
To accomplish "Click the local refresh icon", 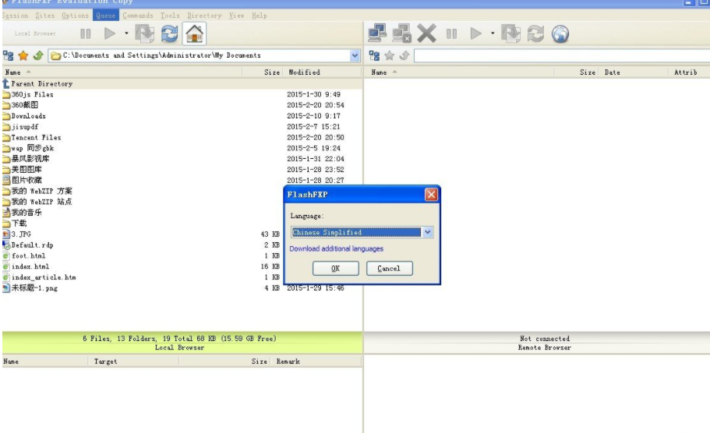I will [169, 34].
